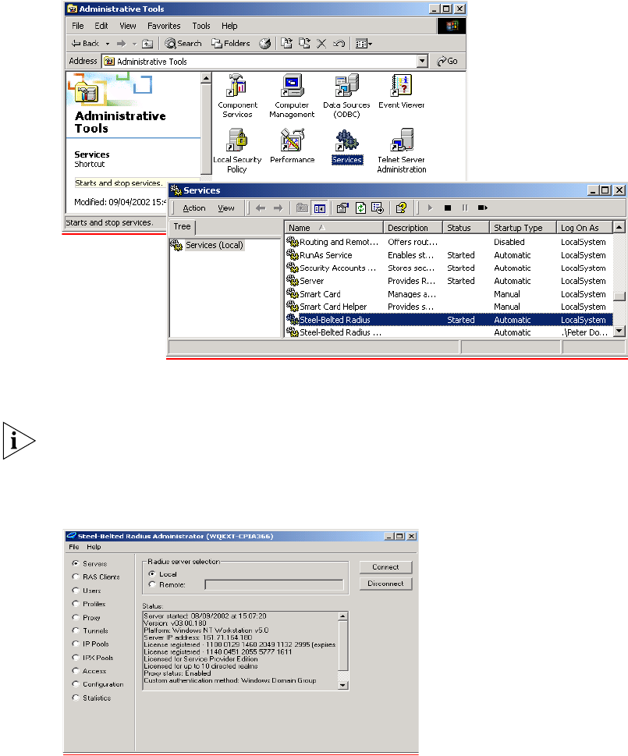
Task: Click the History toolbar icon
Action: (x=265, y=44)
